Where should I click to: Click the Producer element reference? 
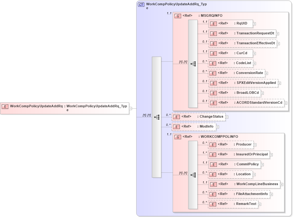[x=231, y=145]
